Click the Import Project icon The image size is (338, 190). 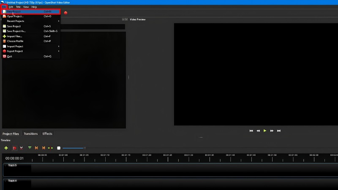point(4,46)
